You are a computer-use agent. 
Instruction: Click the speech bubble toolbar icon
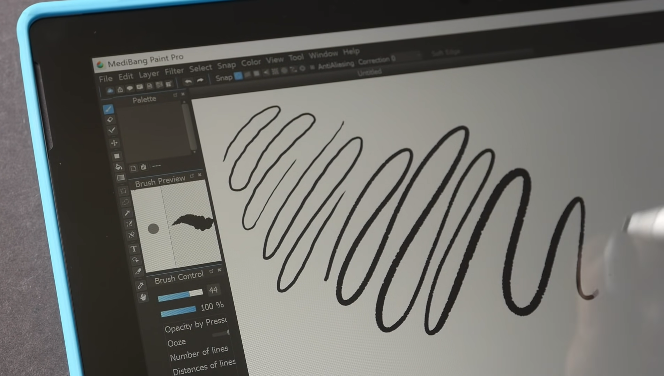pyautogui.click(x=130, y=88)
